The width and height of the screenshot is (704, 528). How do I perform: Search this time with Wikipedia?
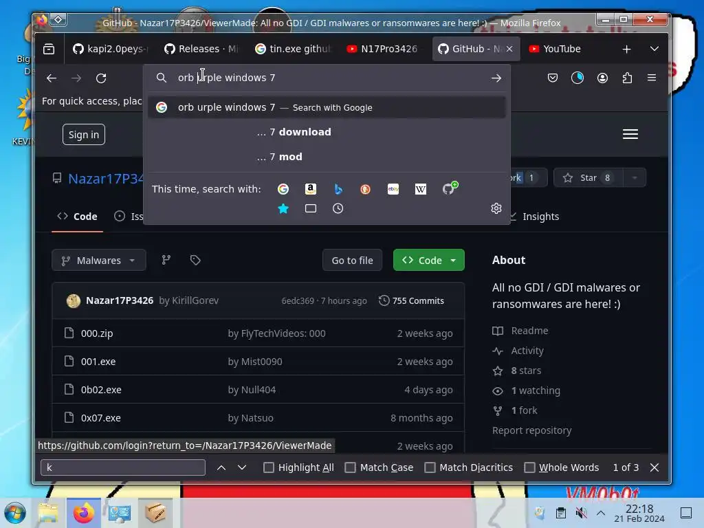click(x=421, y=189)
